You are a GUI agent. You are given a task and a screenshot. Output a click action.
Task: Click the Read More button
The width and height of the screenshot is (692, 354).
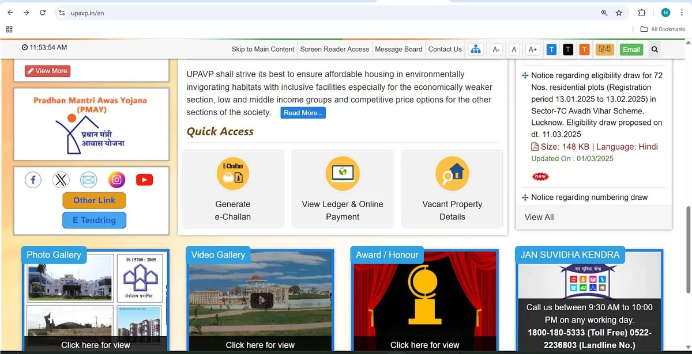(x=303, y=113)
